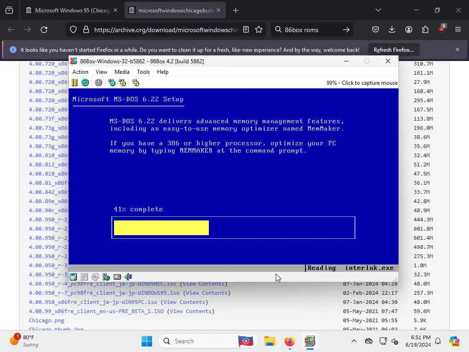Click the CD-ROM drive status icon
This screenshot has width=469, height=352.
95,277
